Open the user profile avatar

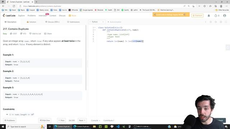pos(224,15)
